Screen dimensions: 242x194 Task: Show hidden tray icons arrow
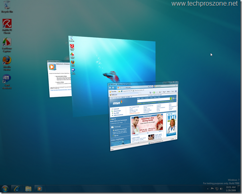(x=208, y=189)
